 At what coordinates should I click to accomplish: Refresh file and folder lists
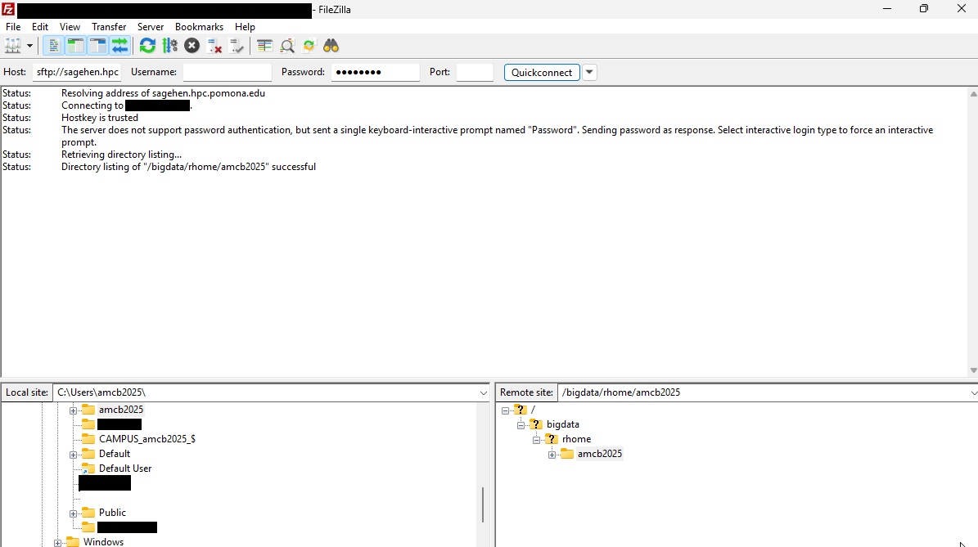point(147,46)
